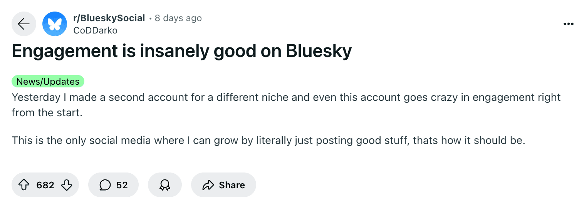Image resolution: width=584 pixels, height=211 pixels.
Task: Open the three-dot post options menu
Action: point(568,24)
